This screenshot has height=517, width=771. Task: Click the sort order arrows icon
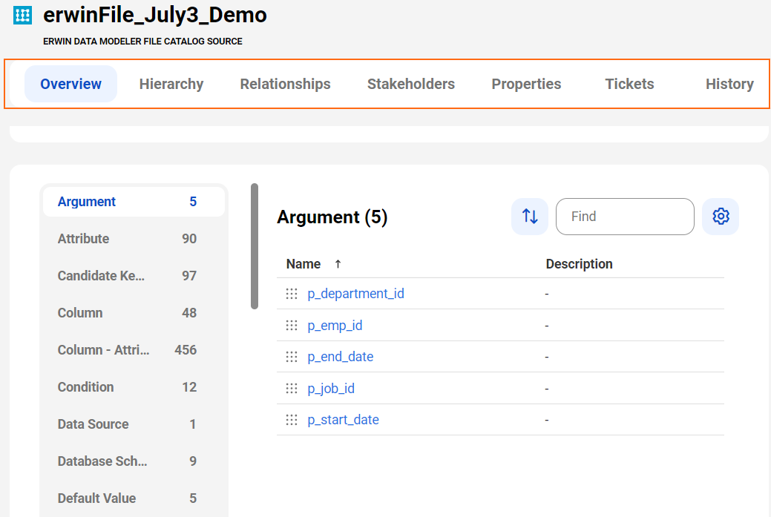point(530,217)
